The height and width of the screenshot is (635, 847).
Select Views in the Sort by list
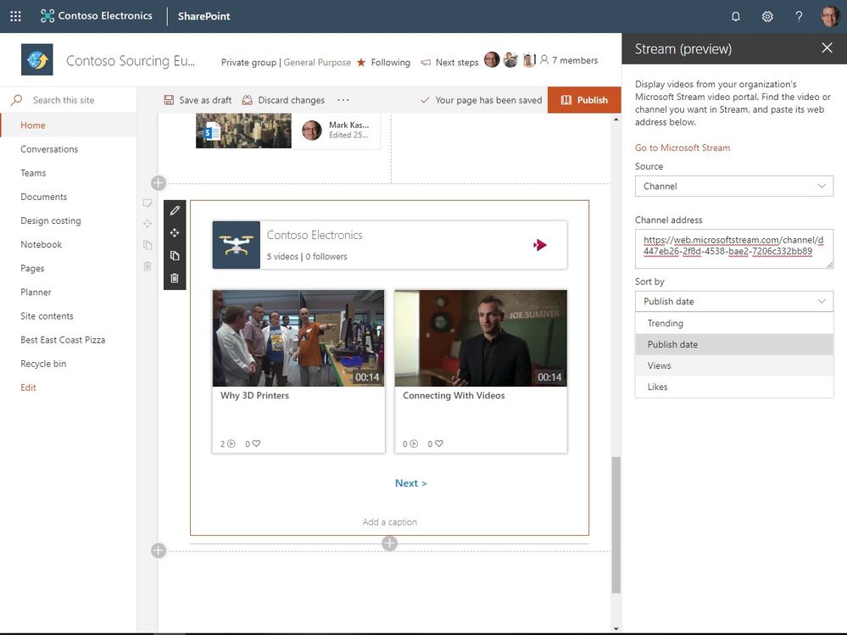pos(734,365)
